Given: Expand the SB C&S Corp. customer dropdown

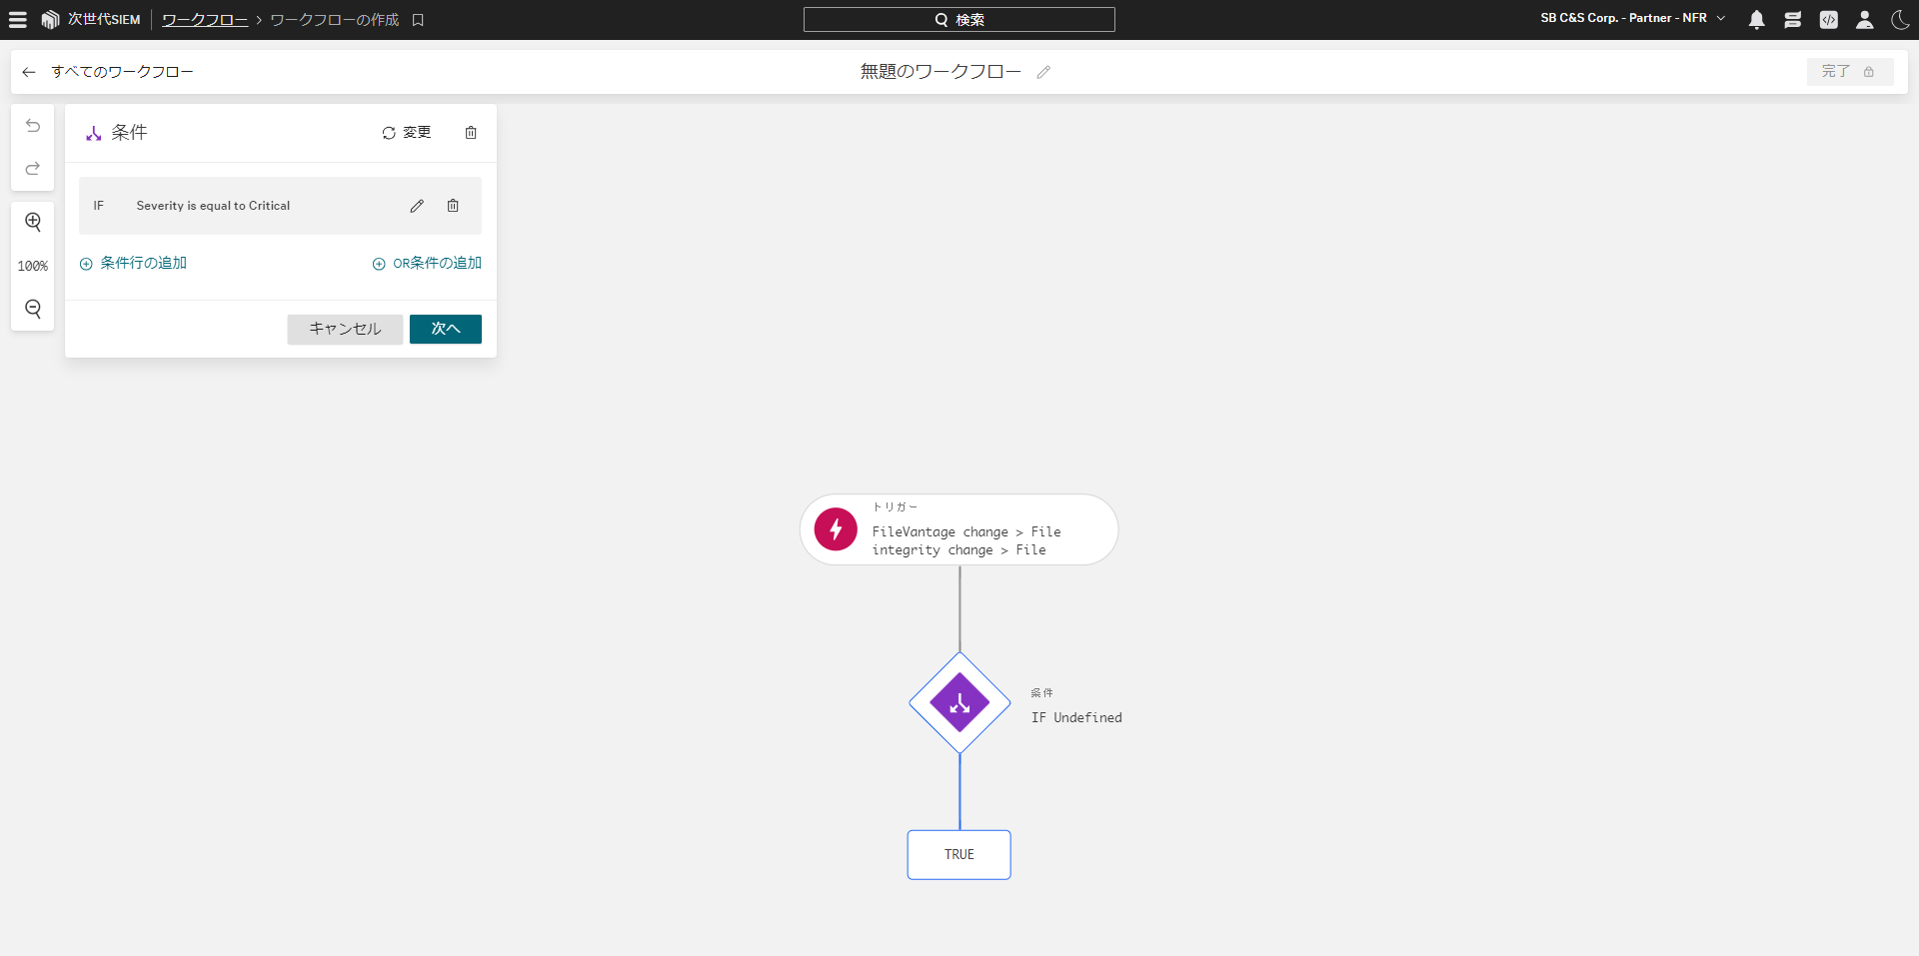Looking at the screenshot, I should (1632, 18).
